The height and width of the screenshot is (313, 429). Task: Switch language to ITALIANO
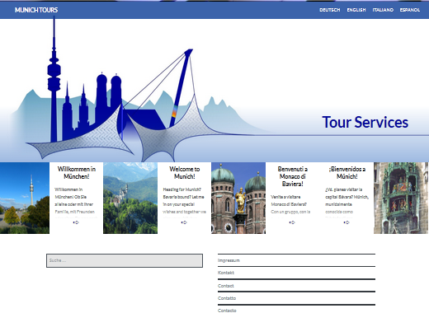[x=383, y=10]
